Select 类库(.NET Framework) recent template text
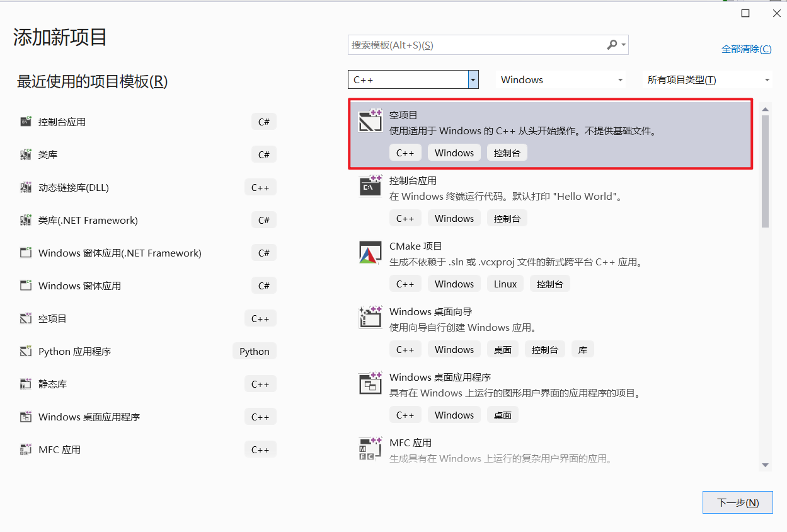The image size is (787, 532). (x=88, y=220)
